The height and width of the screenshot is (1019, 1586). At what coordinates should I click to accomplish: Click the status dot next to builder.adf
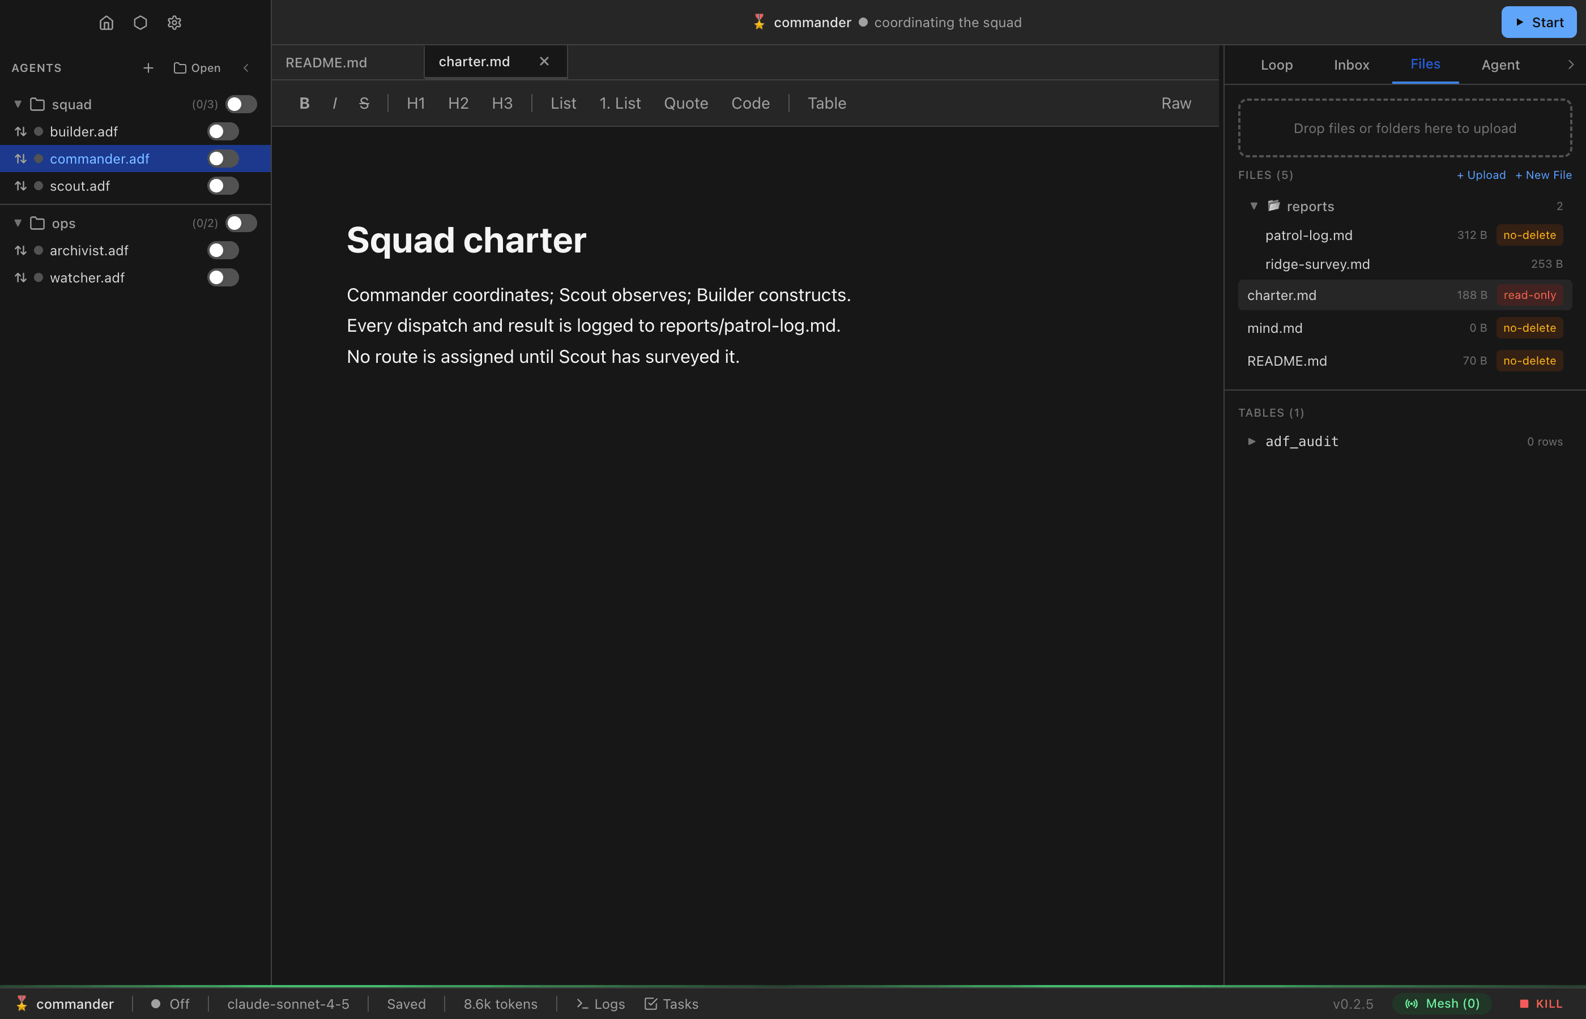[39, 132]
